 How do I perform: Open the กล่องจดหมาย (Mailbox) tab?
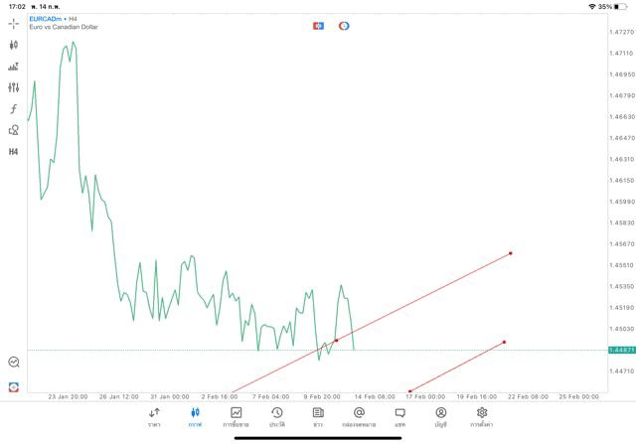[359, 417]
